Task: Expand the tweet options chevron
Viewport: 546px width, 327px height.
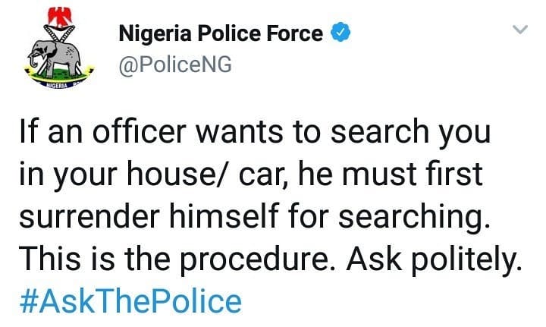Action: [x=520, y=30]
